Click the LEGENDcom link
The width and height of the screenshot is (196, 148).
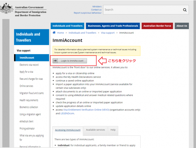pyautogui.click(x=66, y=113)
